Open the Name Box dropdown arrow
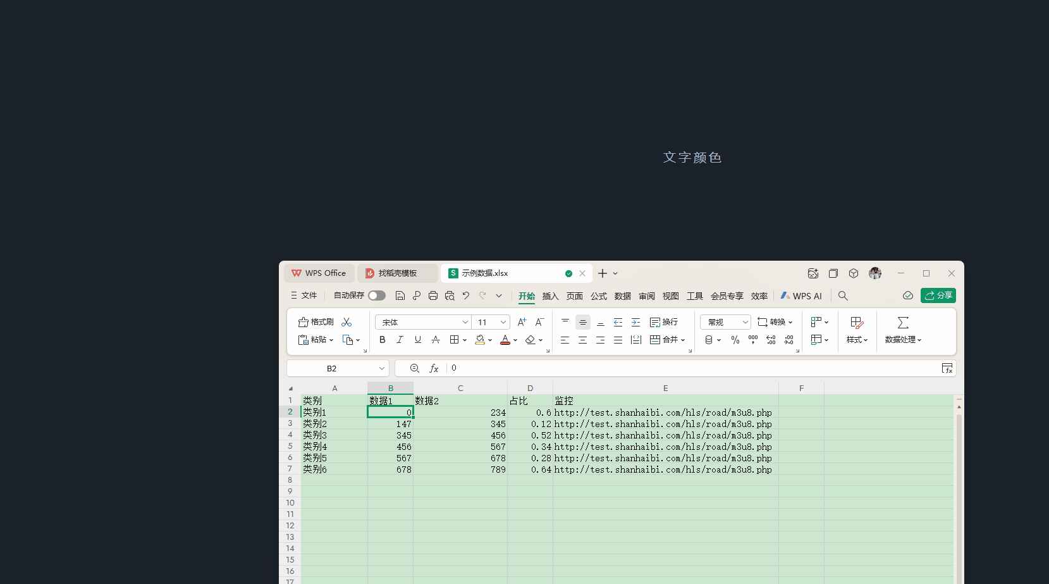1049x584 pixels. coord(381,368)
